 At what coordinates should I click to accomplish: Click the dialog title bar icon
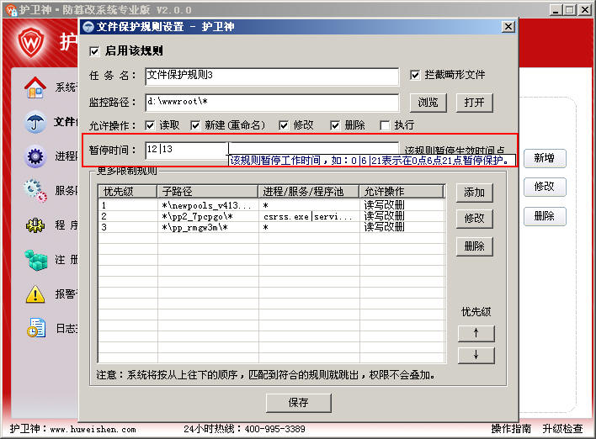88,27
